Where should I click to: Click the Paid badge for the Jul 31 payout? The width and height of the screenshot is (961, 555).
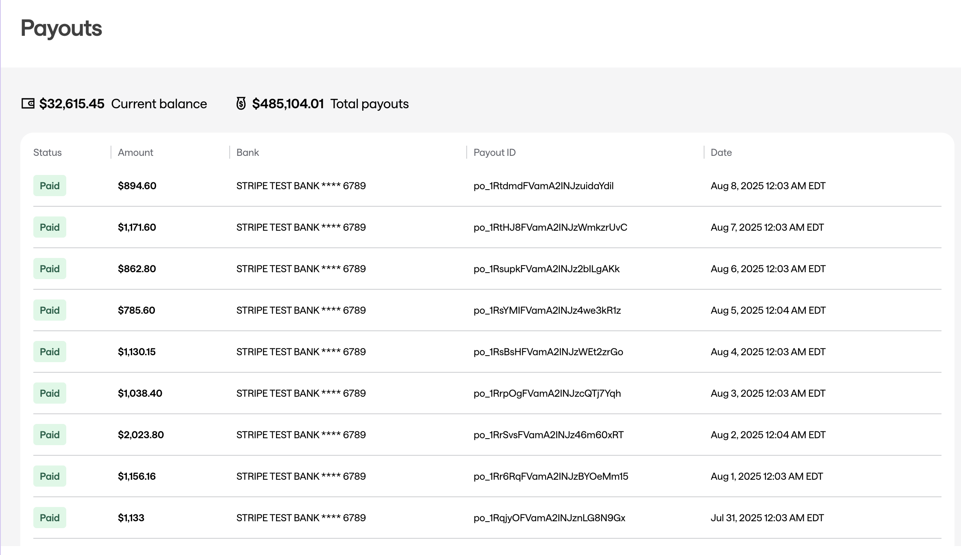[50, 518]
